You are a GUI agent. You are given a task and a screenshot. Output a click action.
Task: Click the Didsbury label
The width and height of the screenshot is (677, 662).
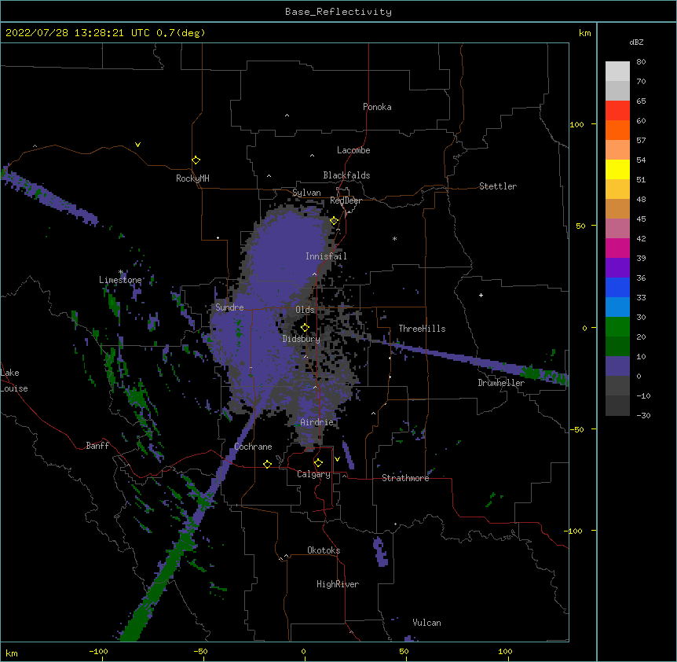point(302,339)
